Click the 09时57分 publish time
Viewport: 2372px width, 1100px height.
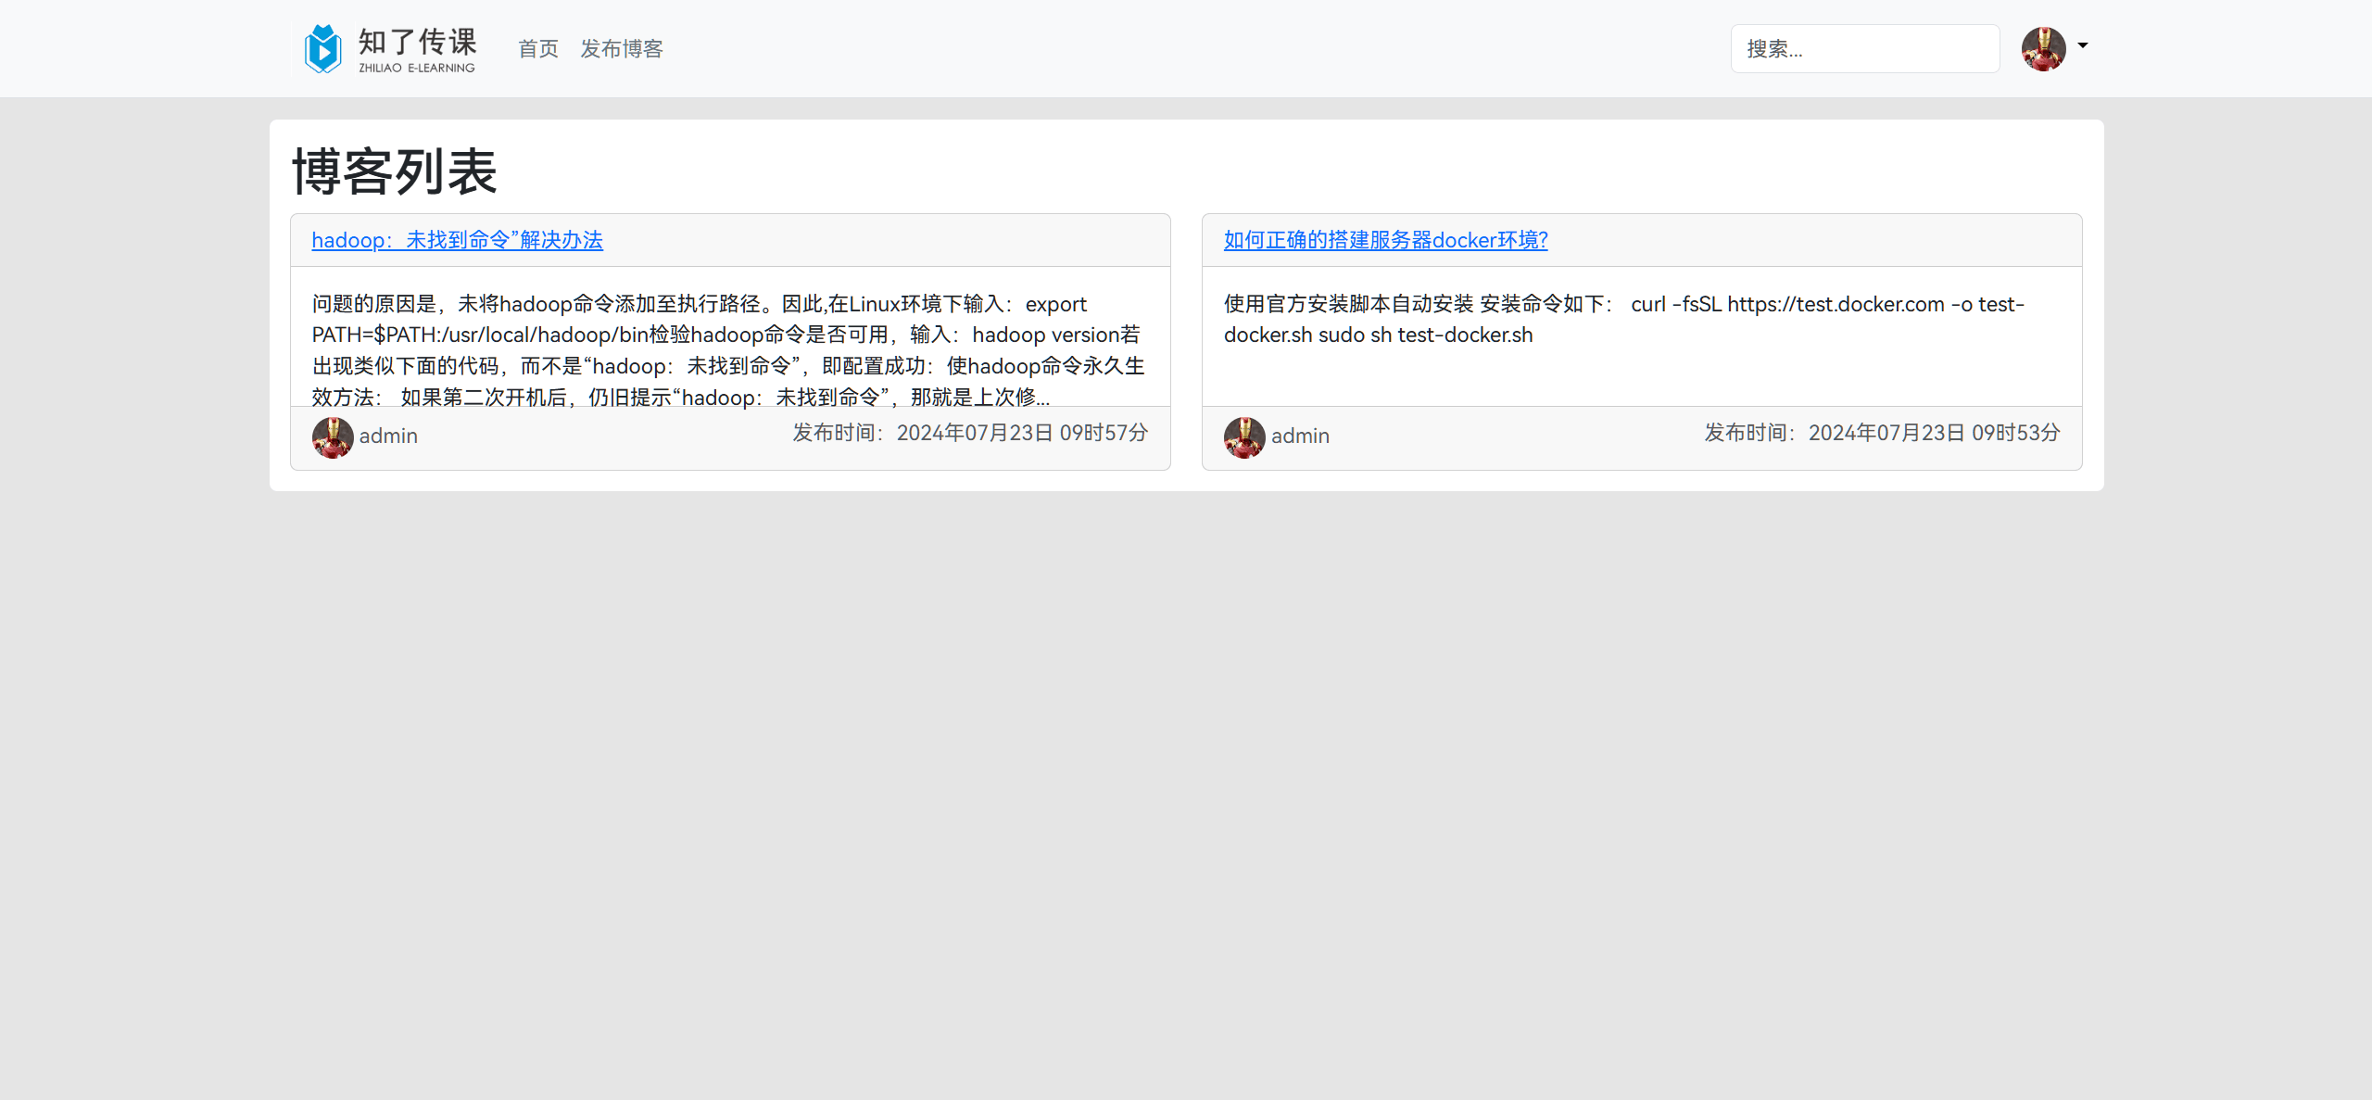point(1104,433)
